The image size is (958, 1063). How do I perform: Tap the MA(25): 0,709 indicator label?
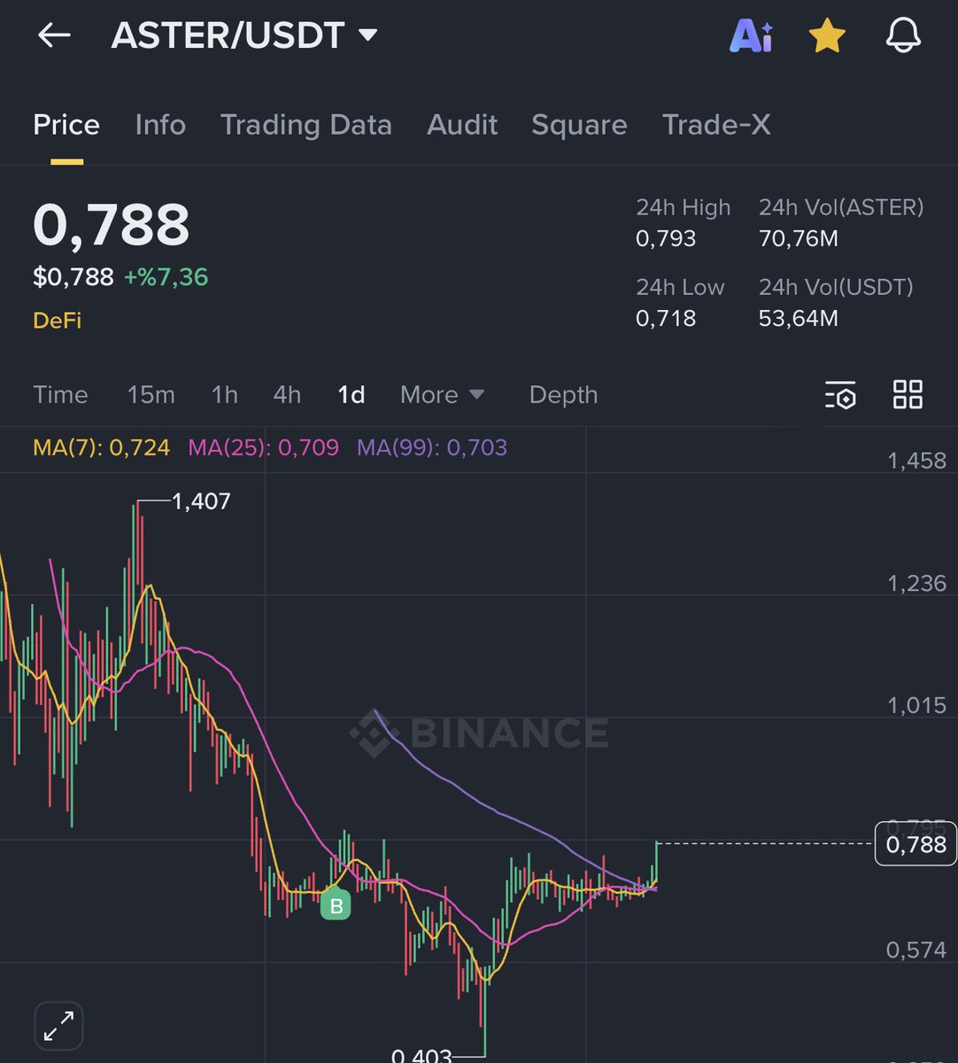point(263,447)
